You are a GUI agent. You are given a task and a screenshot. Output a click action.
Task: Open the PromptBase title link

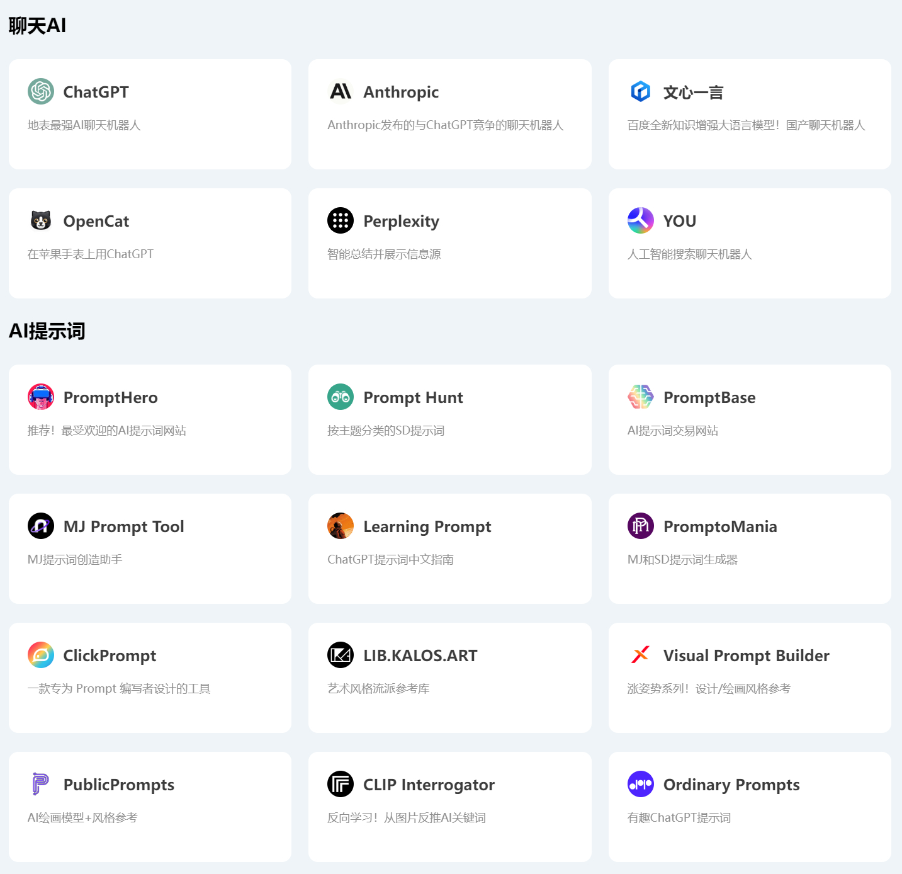(x=709, y=397)
